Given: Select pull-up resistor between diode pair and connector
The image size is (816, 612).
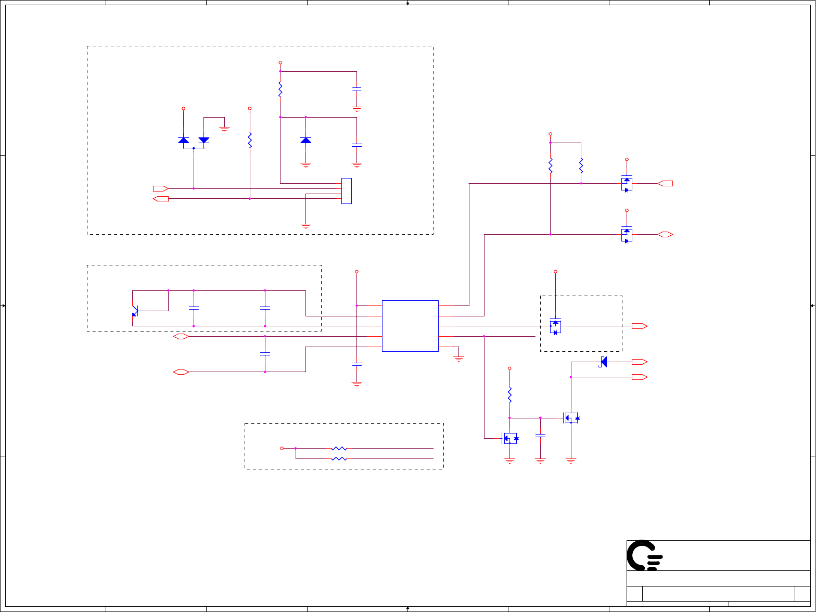Looking at the screenshot, I should click(250, 141).
